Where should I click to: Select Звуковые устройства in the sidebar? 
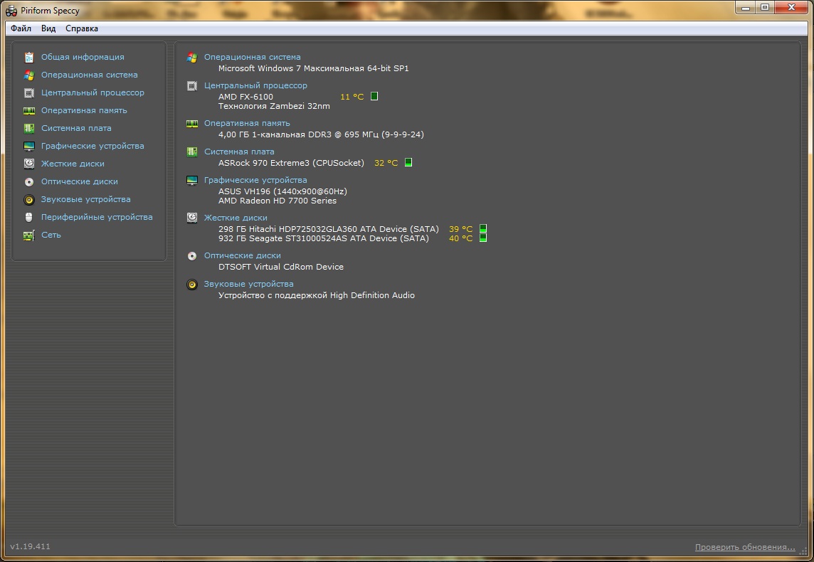[x=85, y=199]
